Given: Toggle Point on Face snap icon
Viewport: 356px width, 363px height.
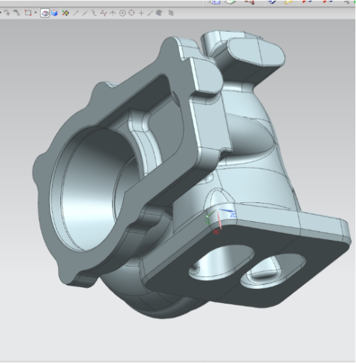Looking at the screenshot, I should [x=159, y=13].
